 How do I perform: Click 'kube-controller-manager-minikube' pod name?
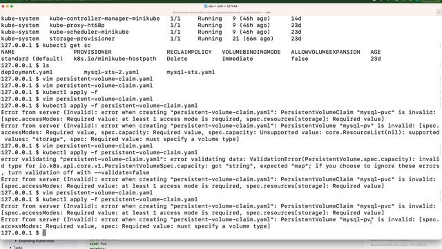coord(104,19)
